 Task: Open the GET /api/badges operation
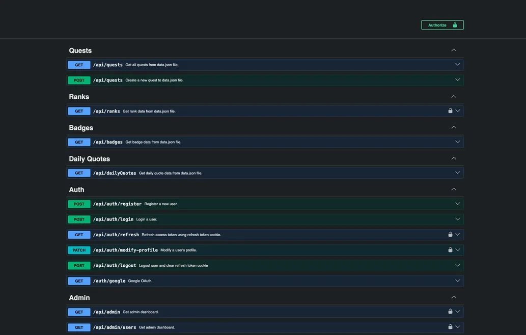click(x=108, y=142)
